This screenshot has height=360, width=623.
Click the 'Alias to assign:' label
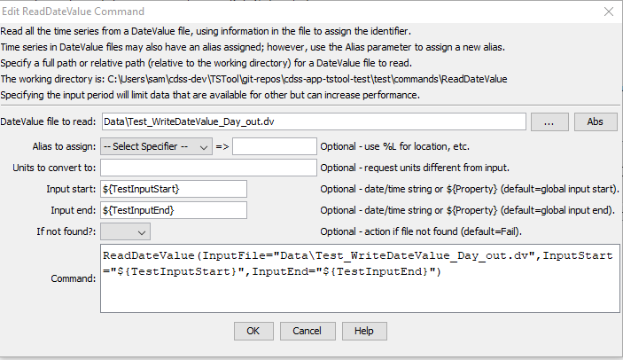[x=64, y=146]
